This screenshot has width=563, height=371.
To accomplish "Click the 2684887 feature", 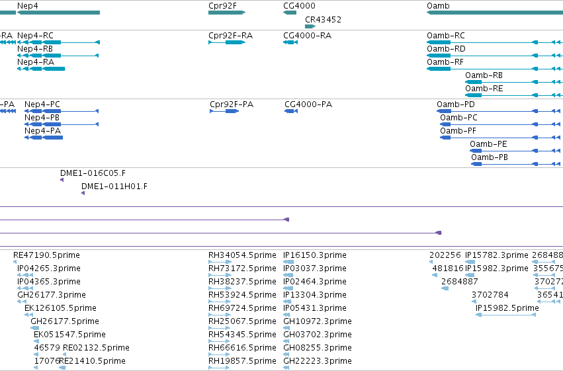I will click(445, 288).
